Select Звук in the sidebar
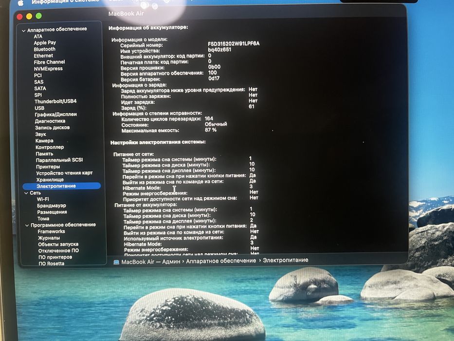Image resolution: width=454 pixels, height=341 pixels. (x=41, y=134)
